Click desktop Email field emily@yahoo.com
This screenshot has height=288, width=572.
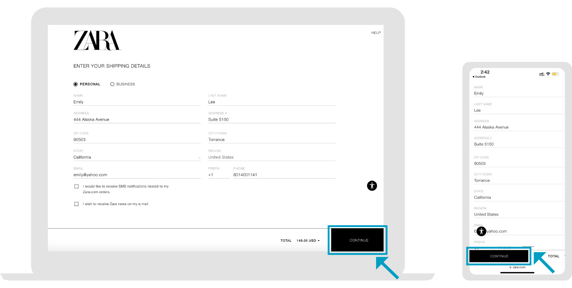point(137,175)
